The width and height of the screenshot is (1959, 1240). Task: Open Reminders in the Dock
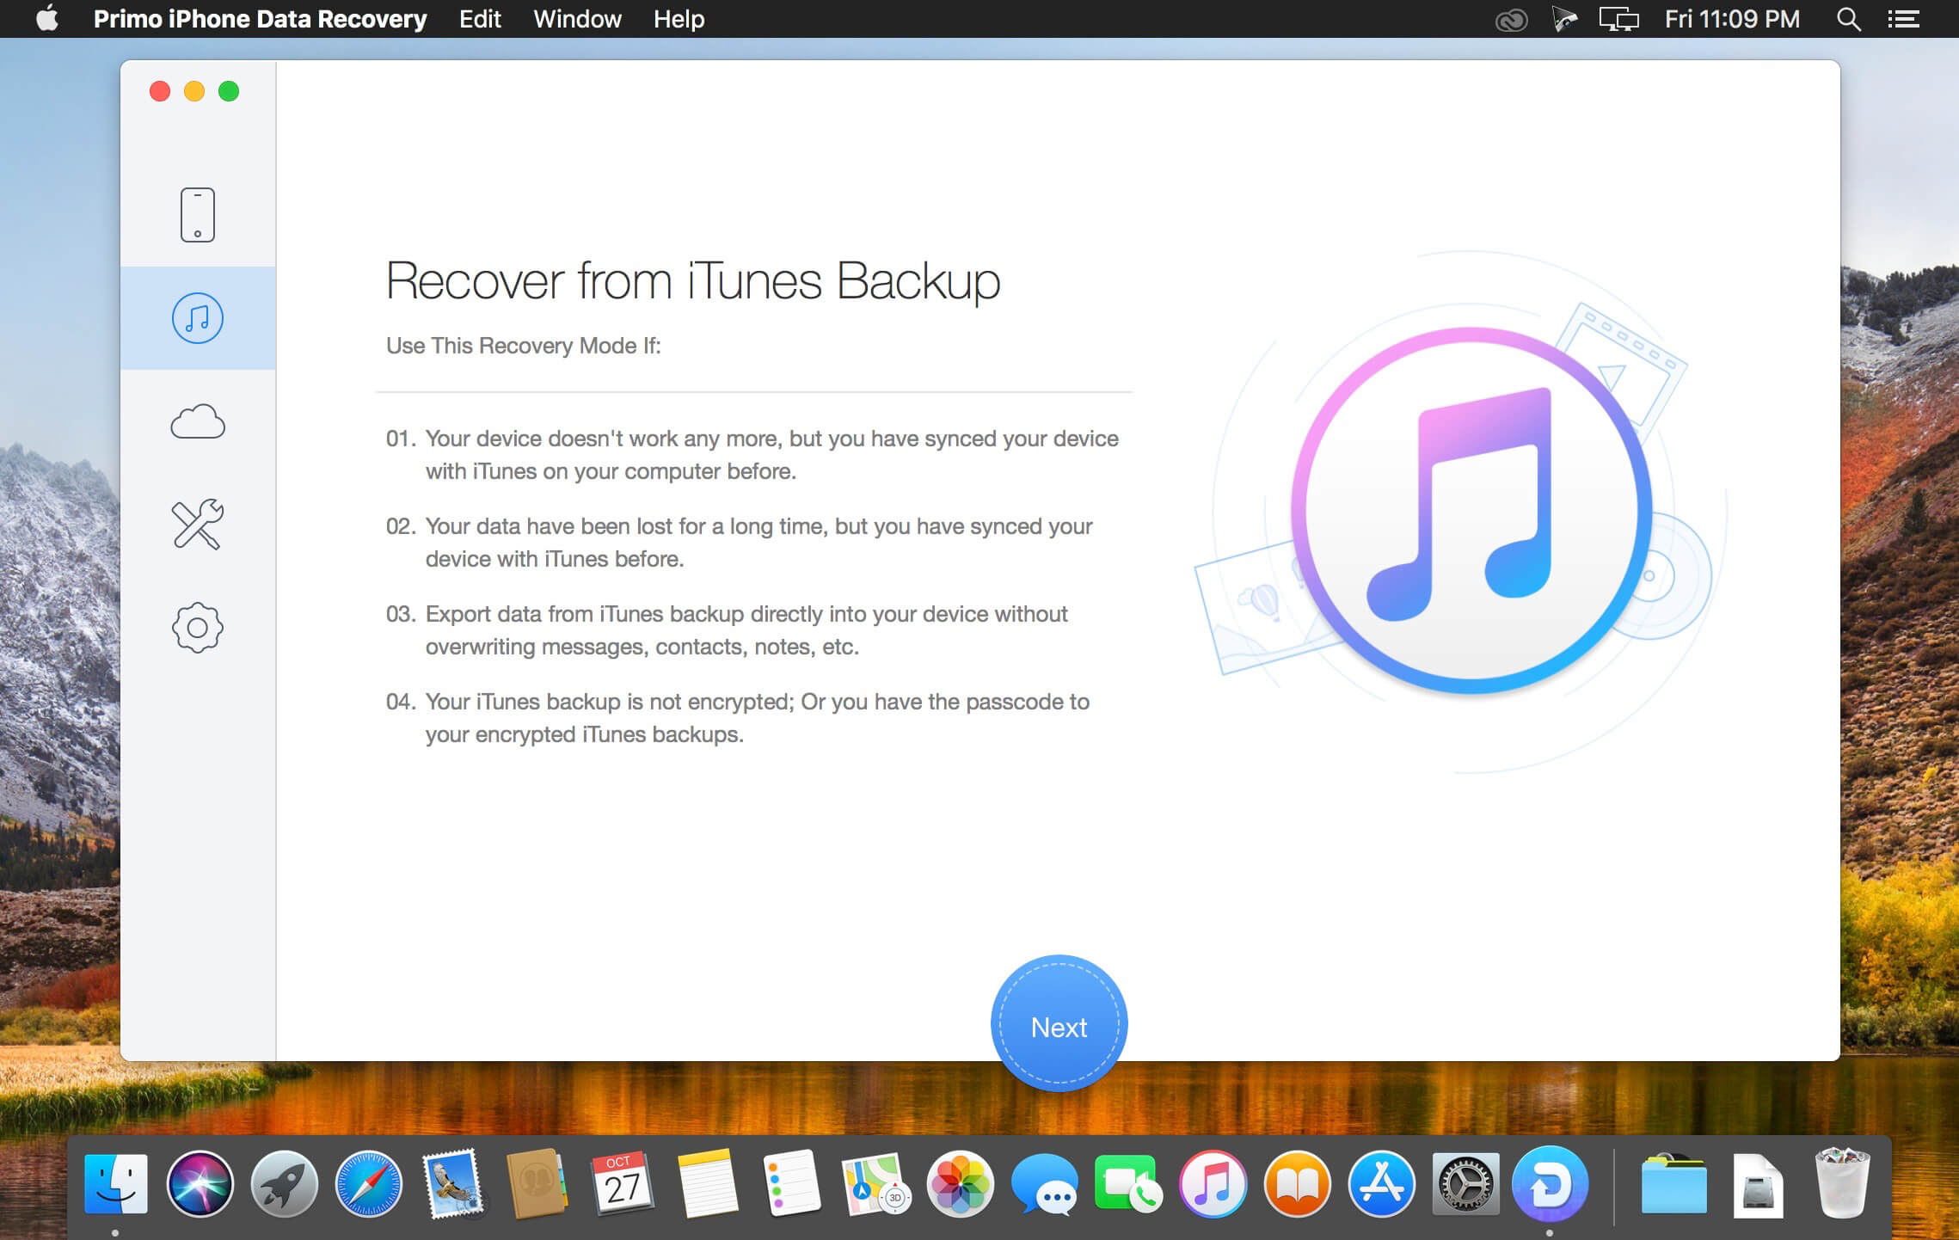791,1184
